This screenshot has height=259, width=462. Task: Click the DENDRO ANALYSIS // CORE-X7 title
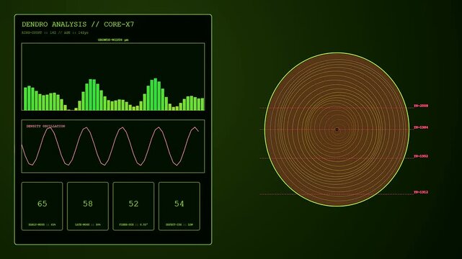point(78,24)
